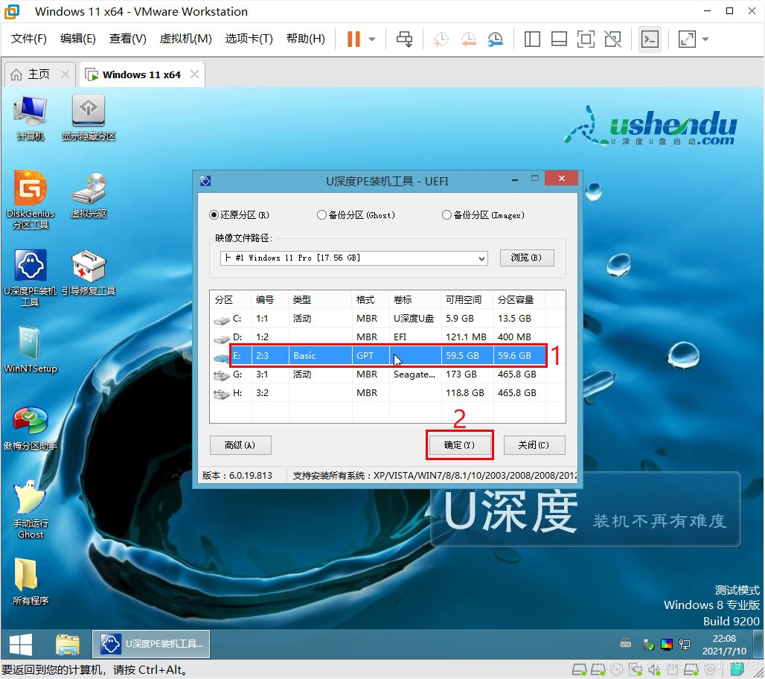The width and height of the screenshot is (765, 679).
Task: Open the snapshot manager toolbar icon
Action: (x=495, y=39)
